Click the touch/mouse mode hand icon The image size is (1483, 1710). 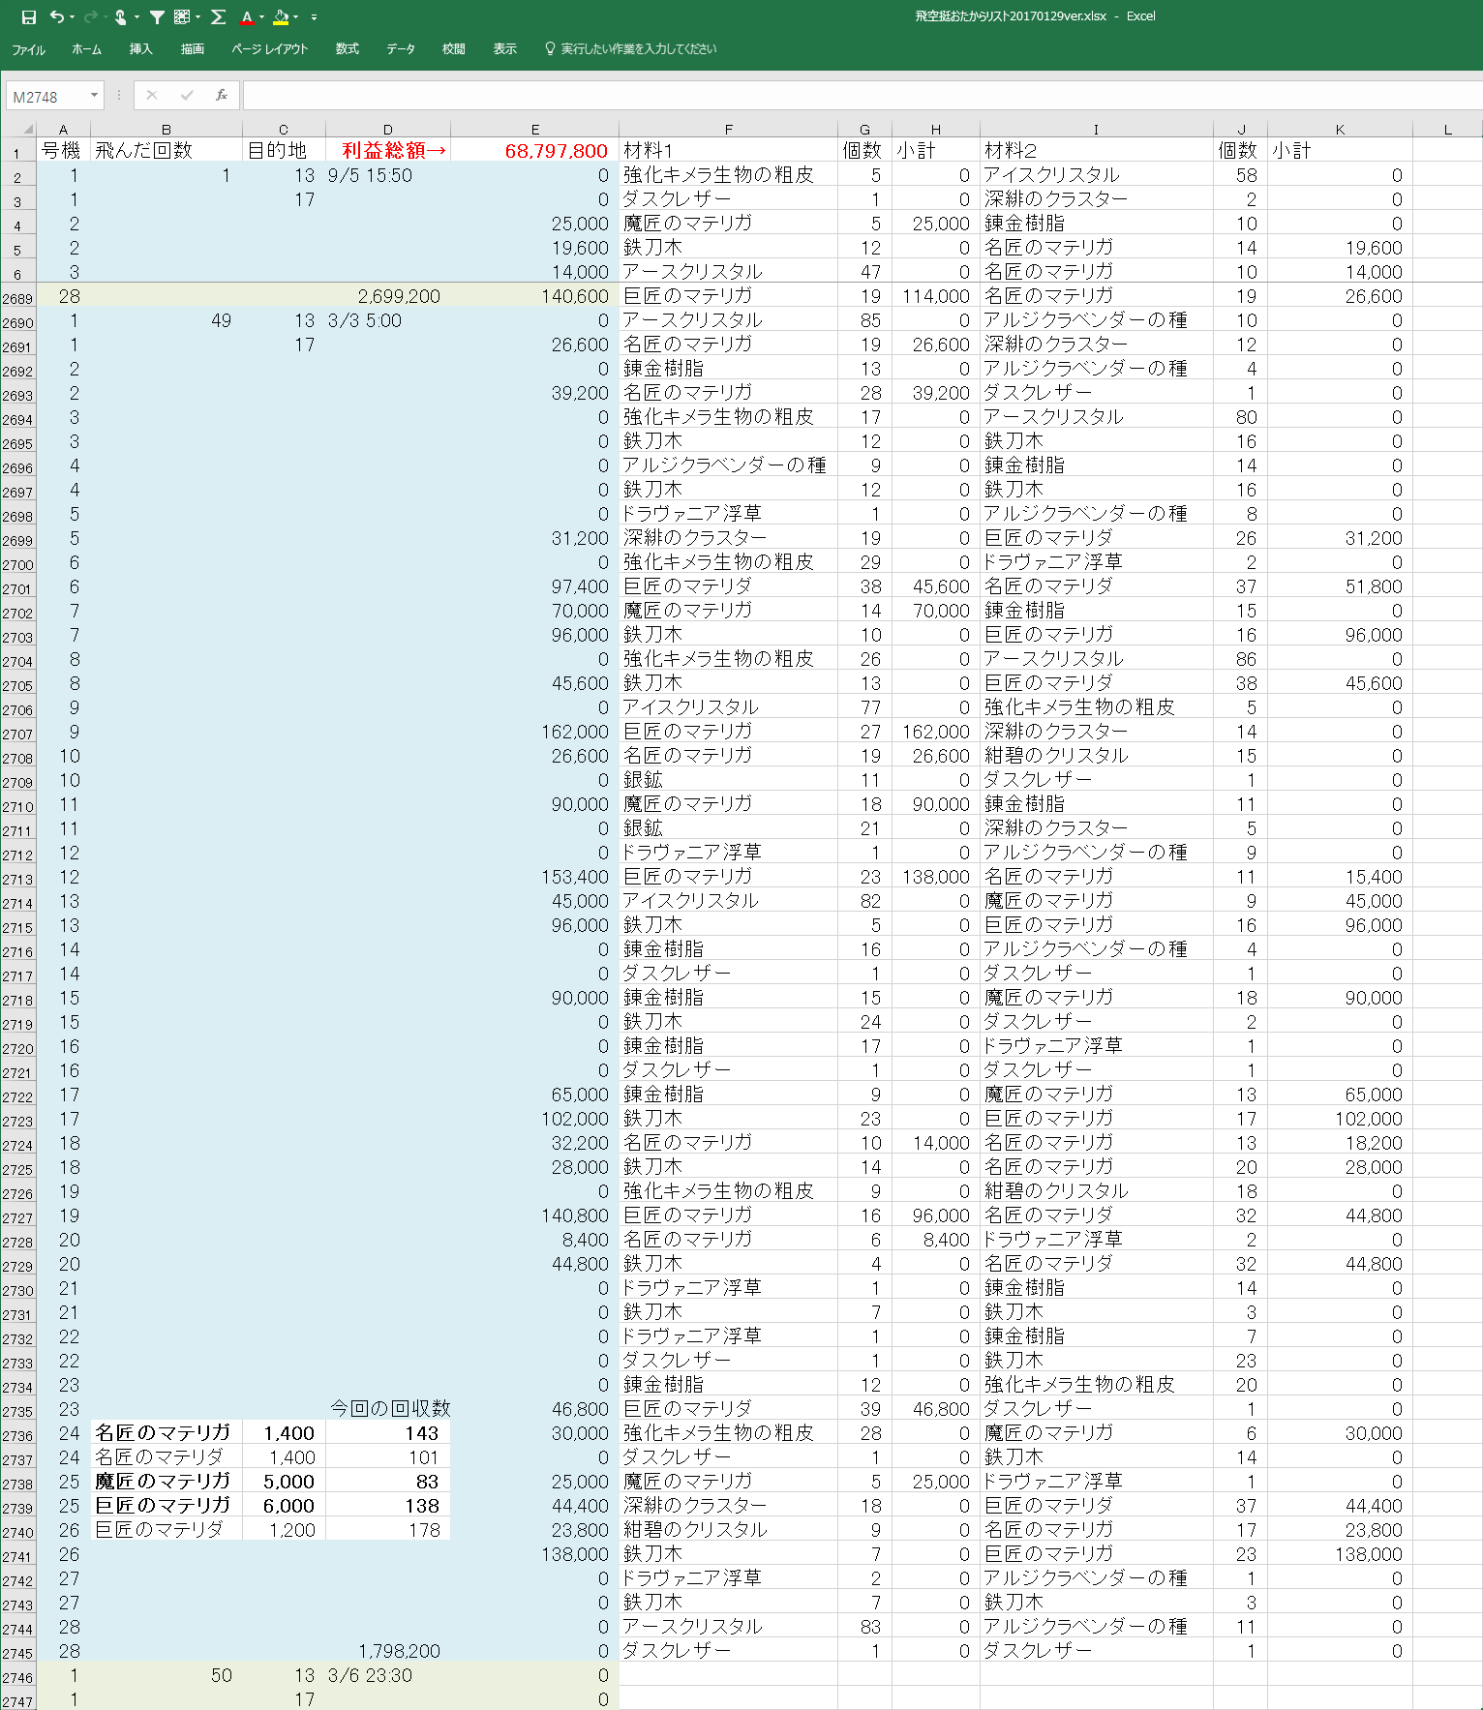[x=120, y=17]
